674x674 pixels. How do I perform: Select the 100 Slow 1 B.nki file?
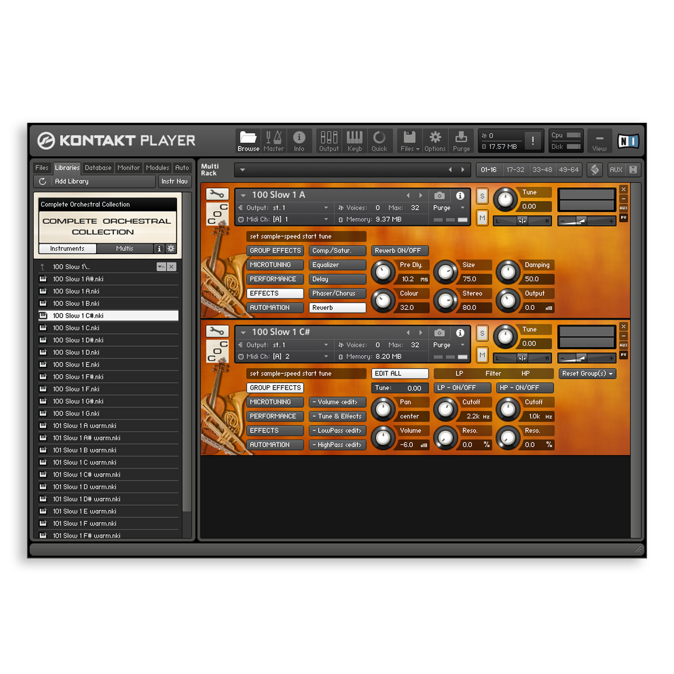click(77, 303)
